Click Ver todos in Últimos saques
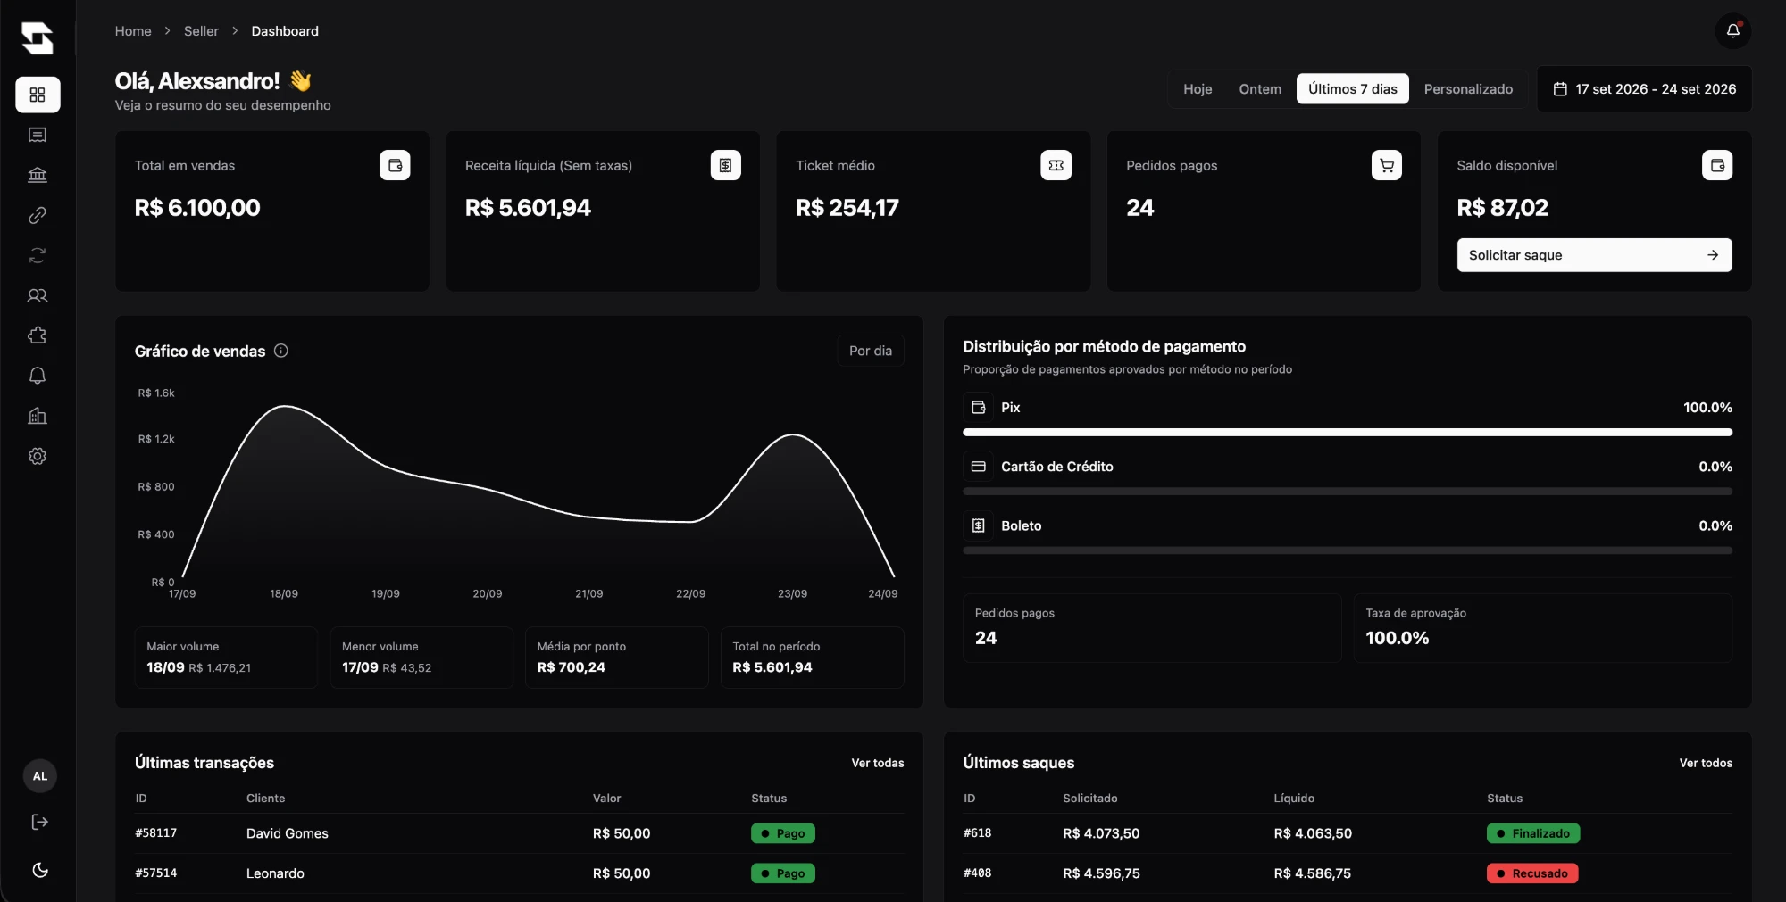This screenshot has width=1786, height=902. (x=1706, y=763)
